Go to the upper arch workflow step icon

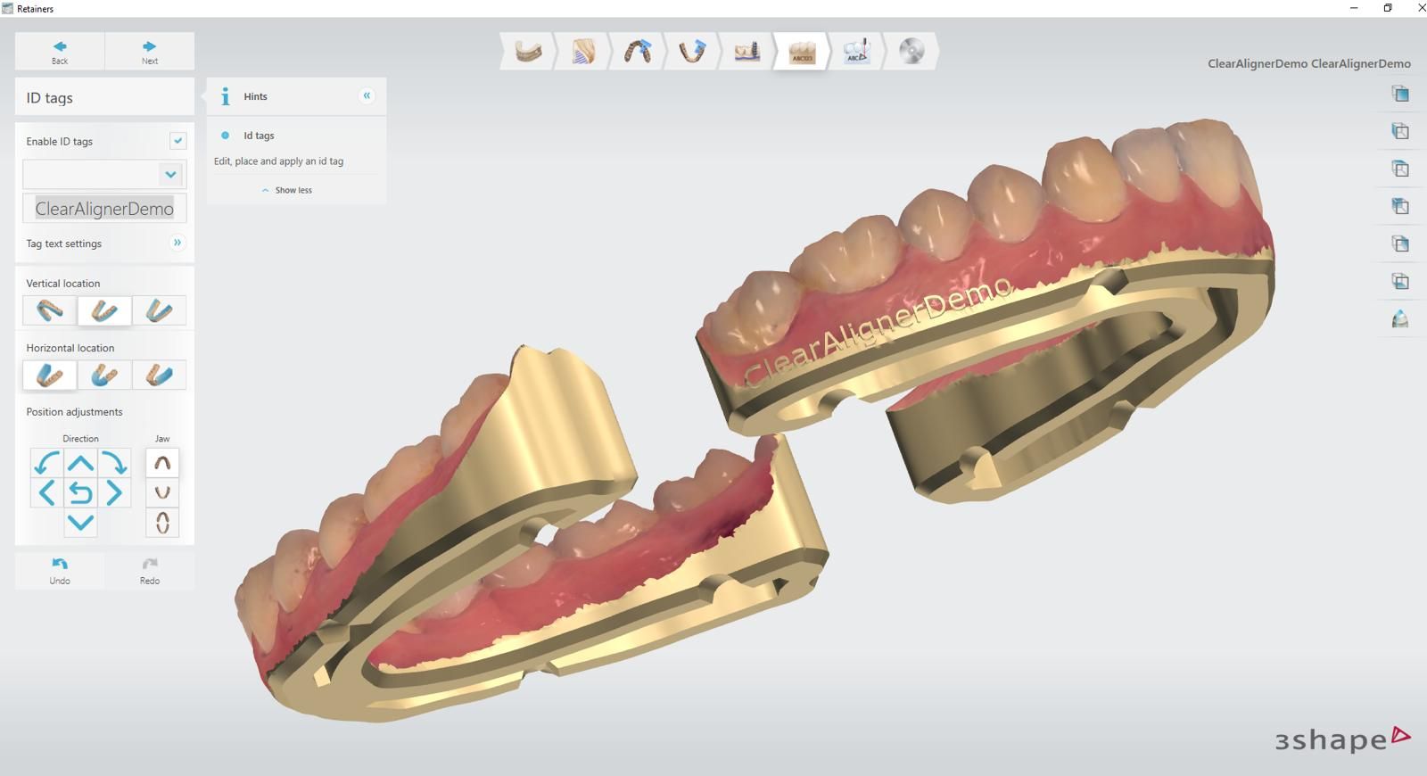point(637,52)
